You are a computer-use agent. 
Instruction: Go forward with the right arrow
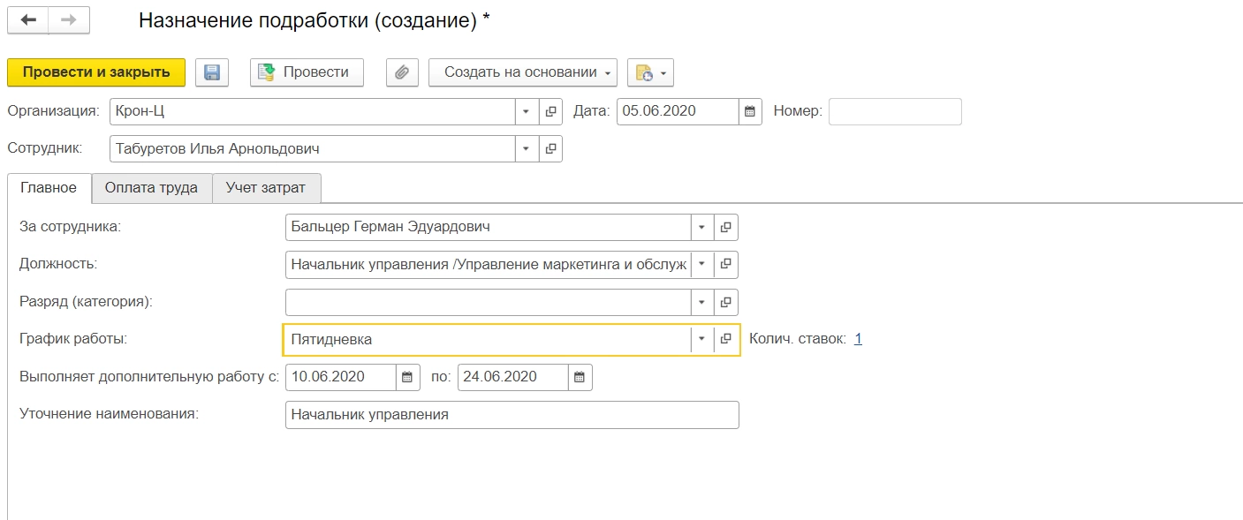click(x=69, y=20)
